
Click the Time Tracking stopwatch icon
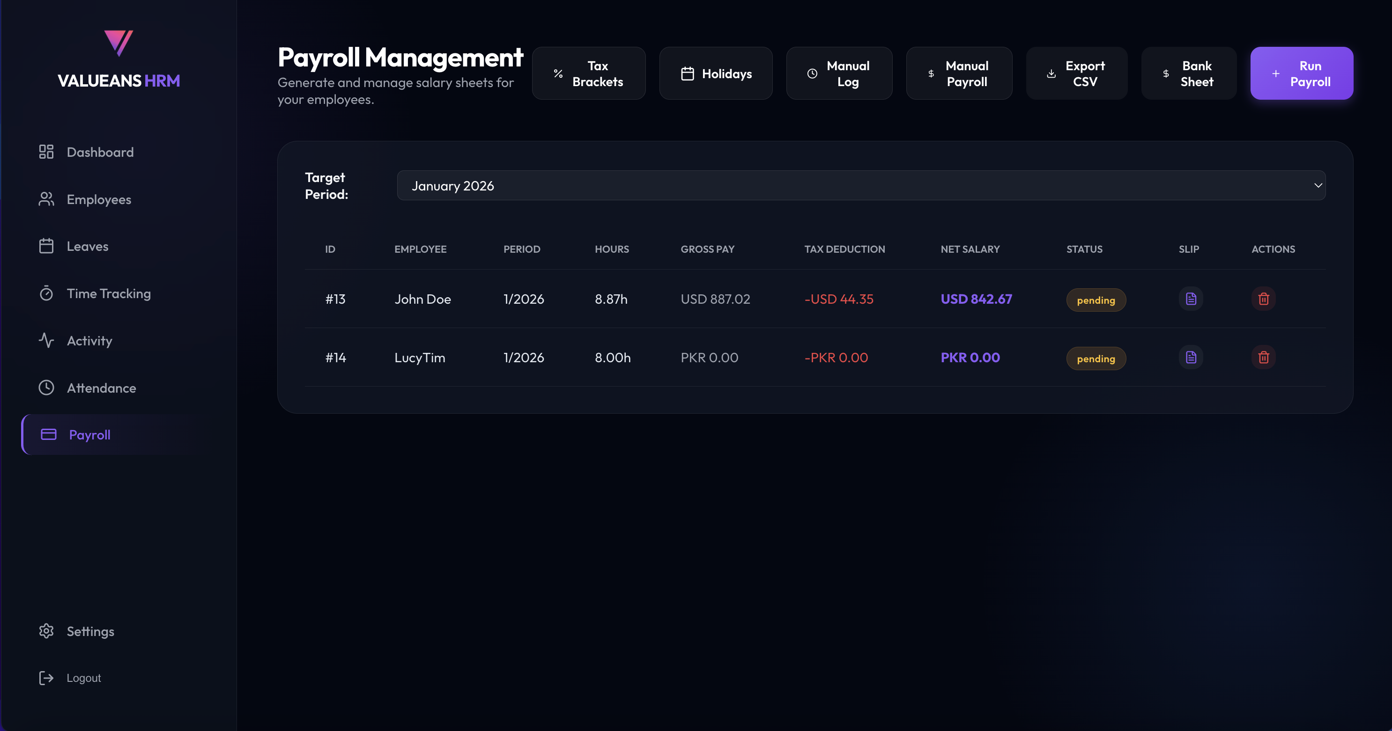[46, 293]
